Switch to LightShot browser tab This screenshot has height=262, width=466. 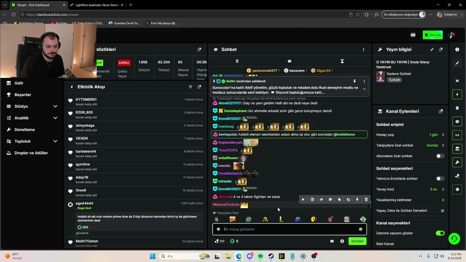tap(97, 5)
